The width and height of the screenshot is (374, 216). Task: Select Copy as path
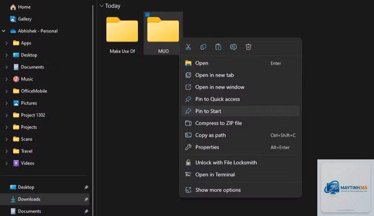point(240,135)
